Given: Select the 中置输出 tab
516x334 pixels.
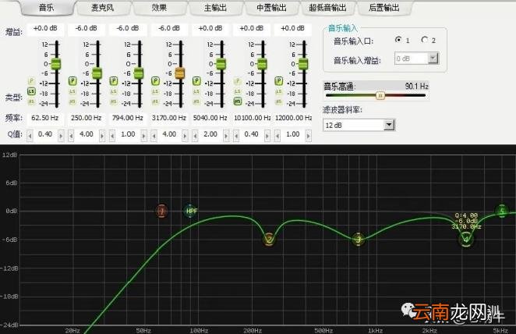Looking at the screenshot, I should [x=272, y=8].
